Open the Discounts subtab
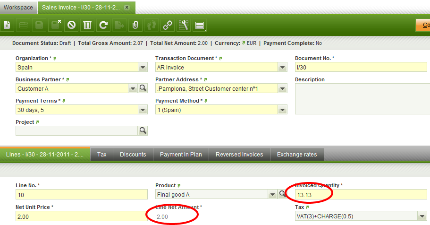 click(133, 155)
